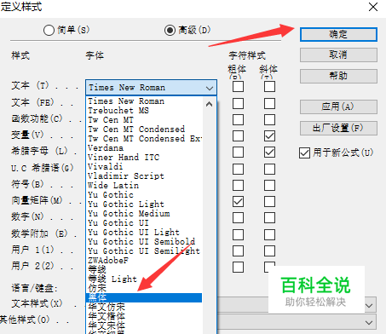
Task: Select 仿宋 from the font list
Action: [x=144, y=289]
